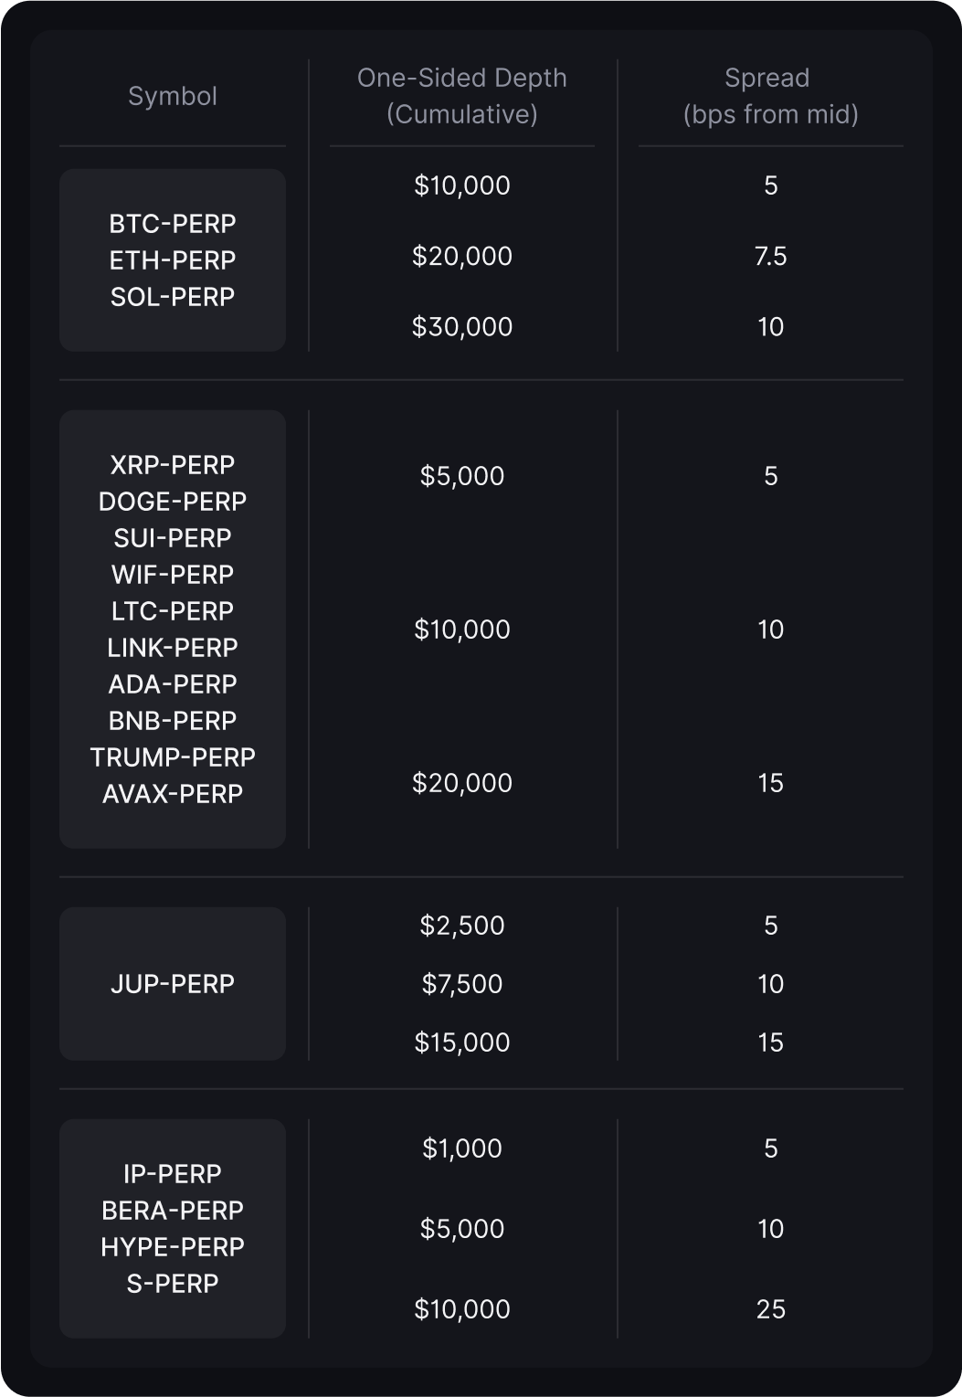Image resolution: width=962 pixels, height=1397 pixels.
Task: Click the LINK-PERP symbol
Action: pyautogui.click(x=173, y=648)
